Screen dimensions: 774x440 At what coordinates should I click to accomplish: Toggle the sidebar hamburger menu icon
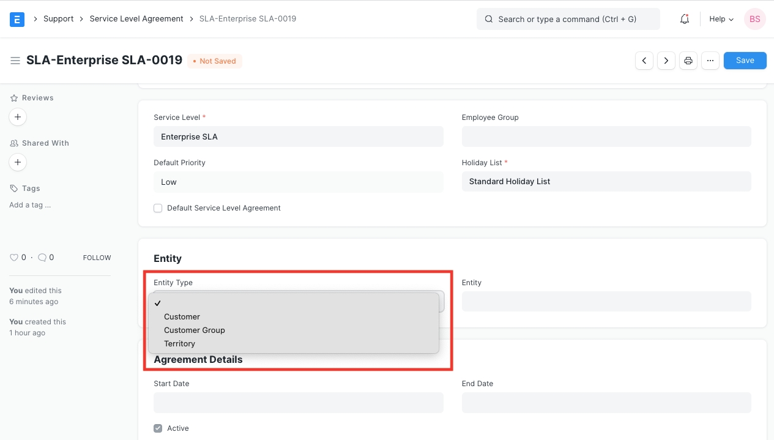(15, 61)
